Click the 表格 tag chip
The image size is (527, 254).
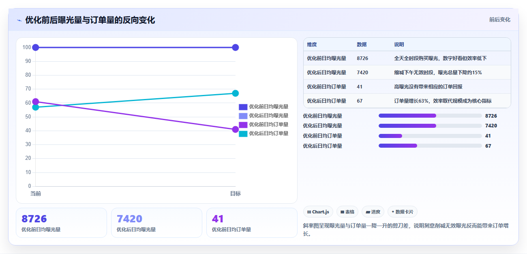[347, 212]
